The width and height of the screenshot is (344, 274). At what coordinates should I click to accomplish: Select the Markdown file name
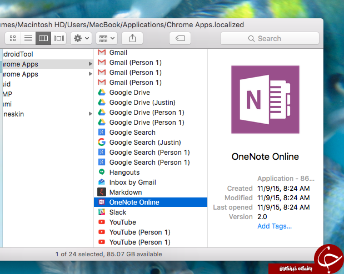point(126,192)
